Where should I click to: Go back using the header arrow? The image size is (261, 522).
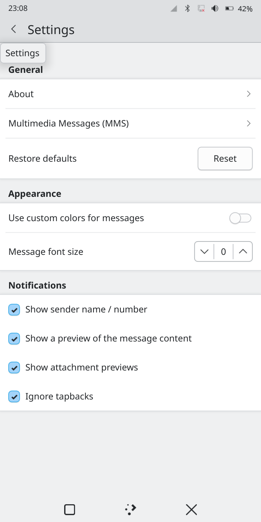[x=14, y=29]
